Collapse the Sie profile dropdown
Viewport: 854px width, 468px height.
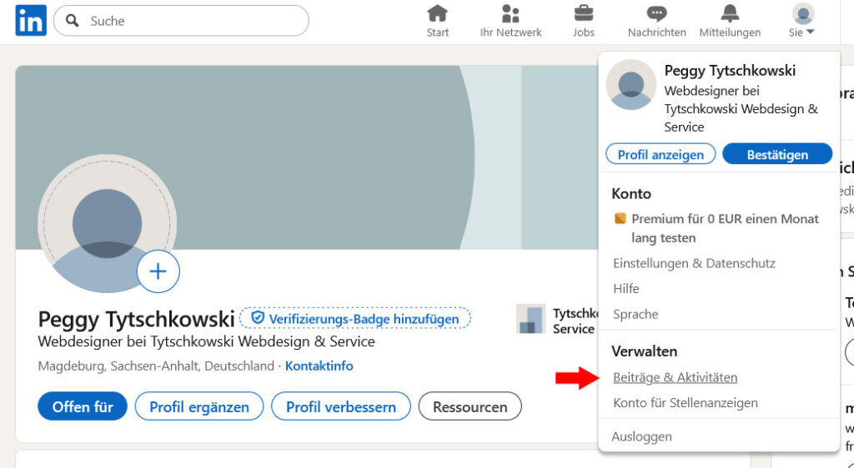802,22
